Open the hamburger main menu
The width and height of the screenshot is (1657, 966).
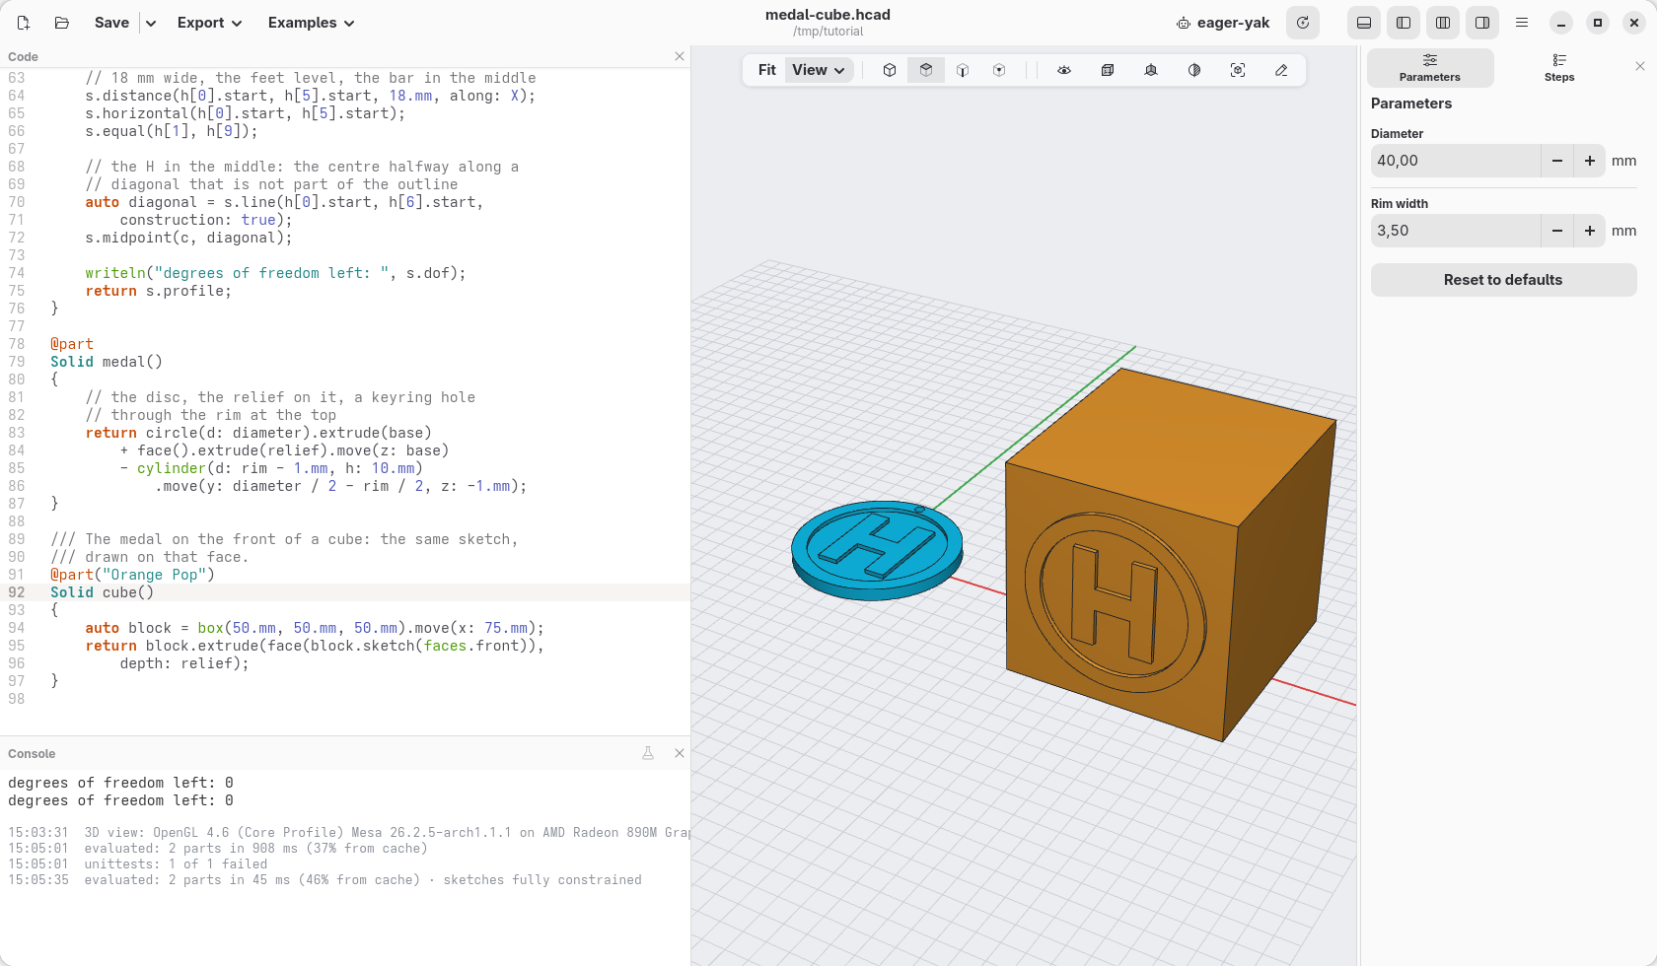[x=1522, y=23]
